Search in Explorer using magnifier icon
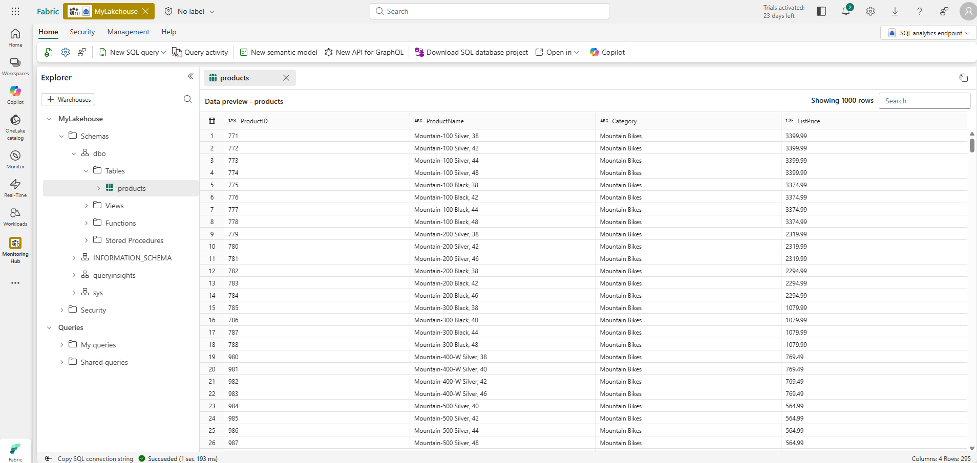 [187, 99]
